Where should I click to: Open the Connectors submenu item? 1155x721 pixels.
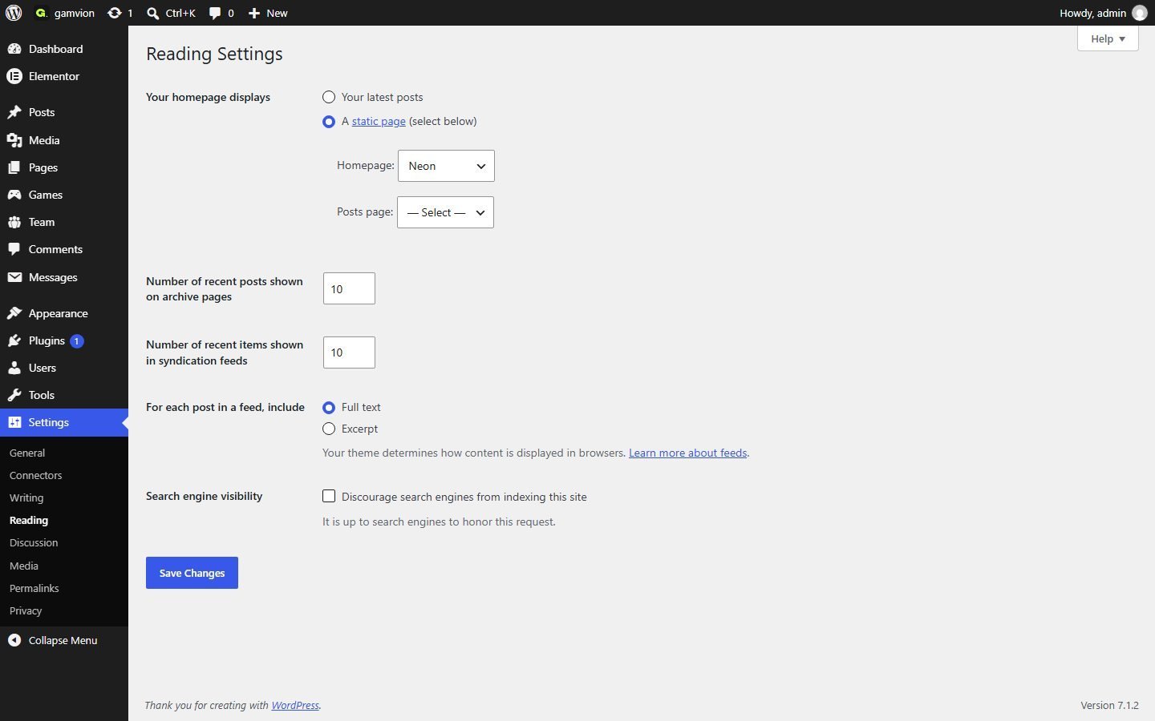click(35, 475)
